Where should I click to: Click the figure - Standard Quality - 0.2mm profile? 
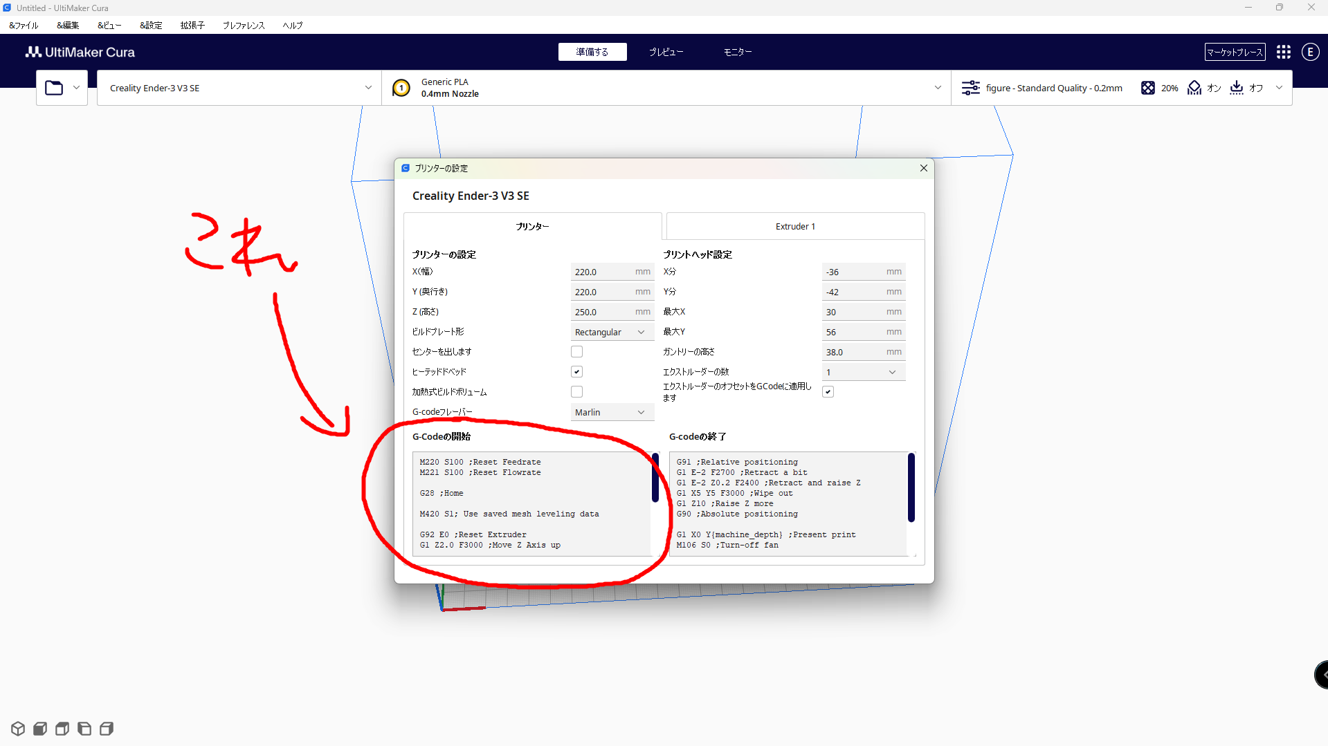1053,88
